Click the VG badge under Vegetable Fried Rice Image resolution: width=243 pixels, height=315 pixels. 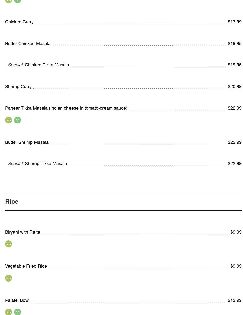(x=9, y=278)
